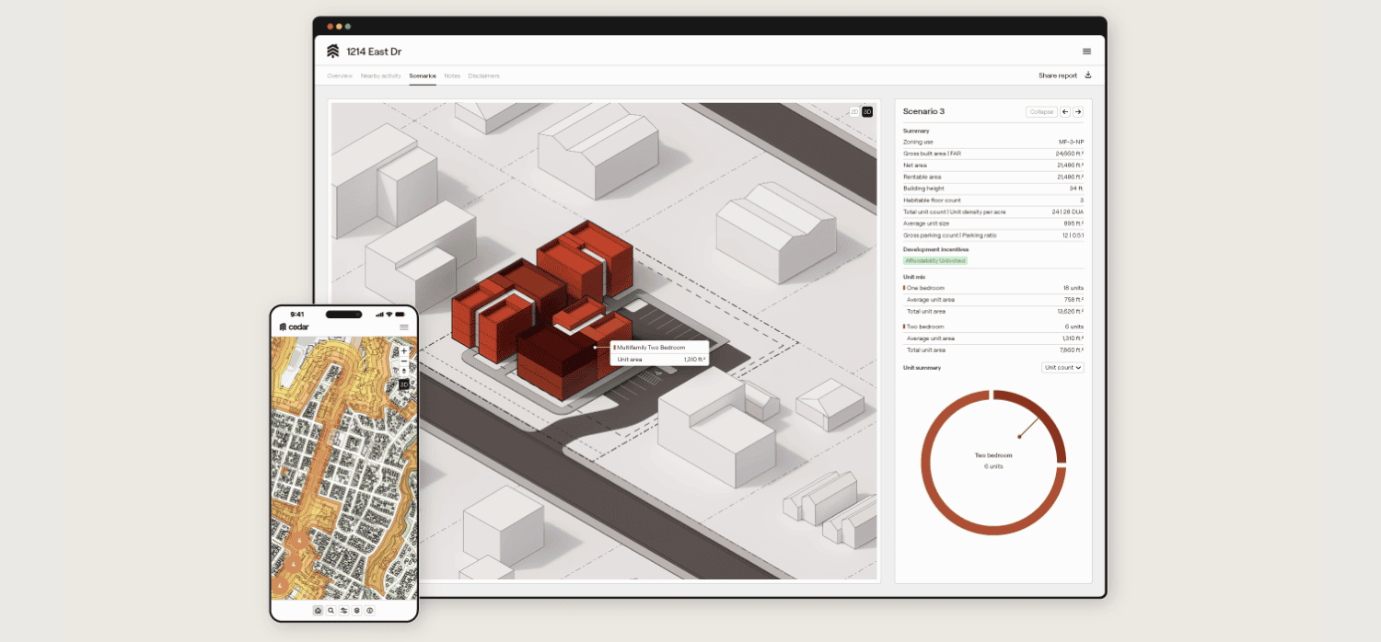Screen dimensions: 1381x642
Task: Click the download icon next to Share report
Action: [1088, 75]
